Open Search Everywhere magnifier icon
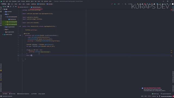Viewport: 174px width, 98px height. 170,4
